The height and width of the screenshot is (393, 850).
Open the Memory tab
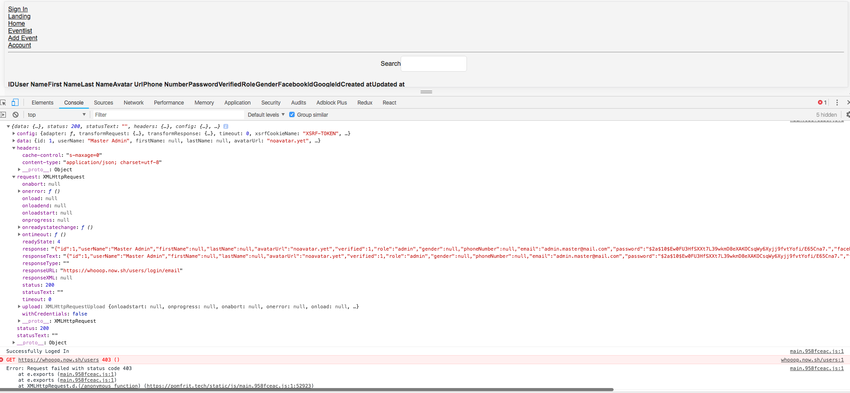[204, 103]
